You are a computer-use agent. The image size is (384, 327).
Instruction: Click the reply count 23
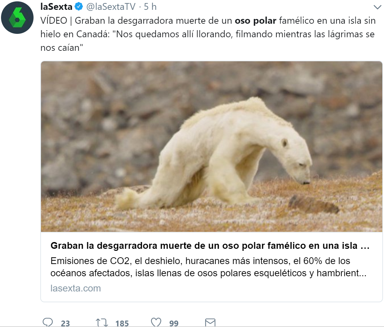(x=65, y=323)
